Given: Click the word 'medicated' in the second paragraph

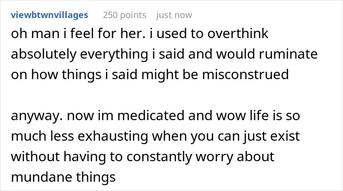Looking at the screenshot, I should [x=151, y=115].
